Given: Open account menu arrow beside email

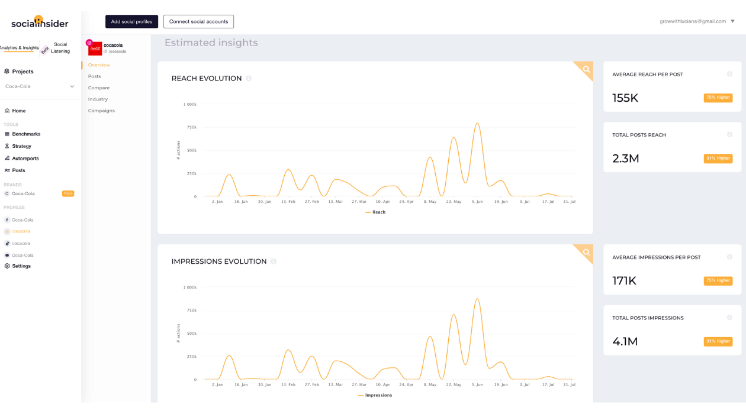Looking at the screenshot, I should pos(732,21).
